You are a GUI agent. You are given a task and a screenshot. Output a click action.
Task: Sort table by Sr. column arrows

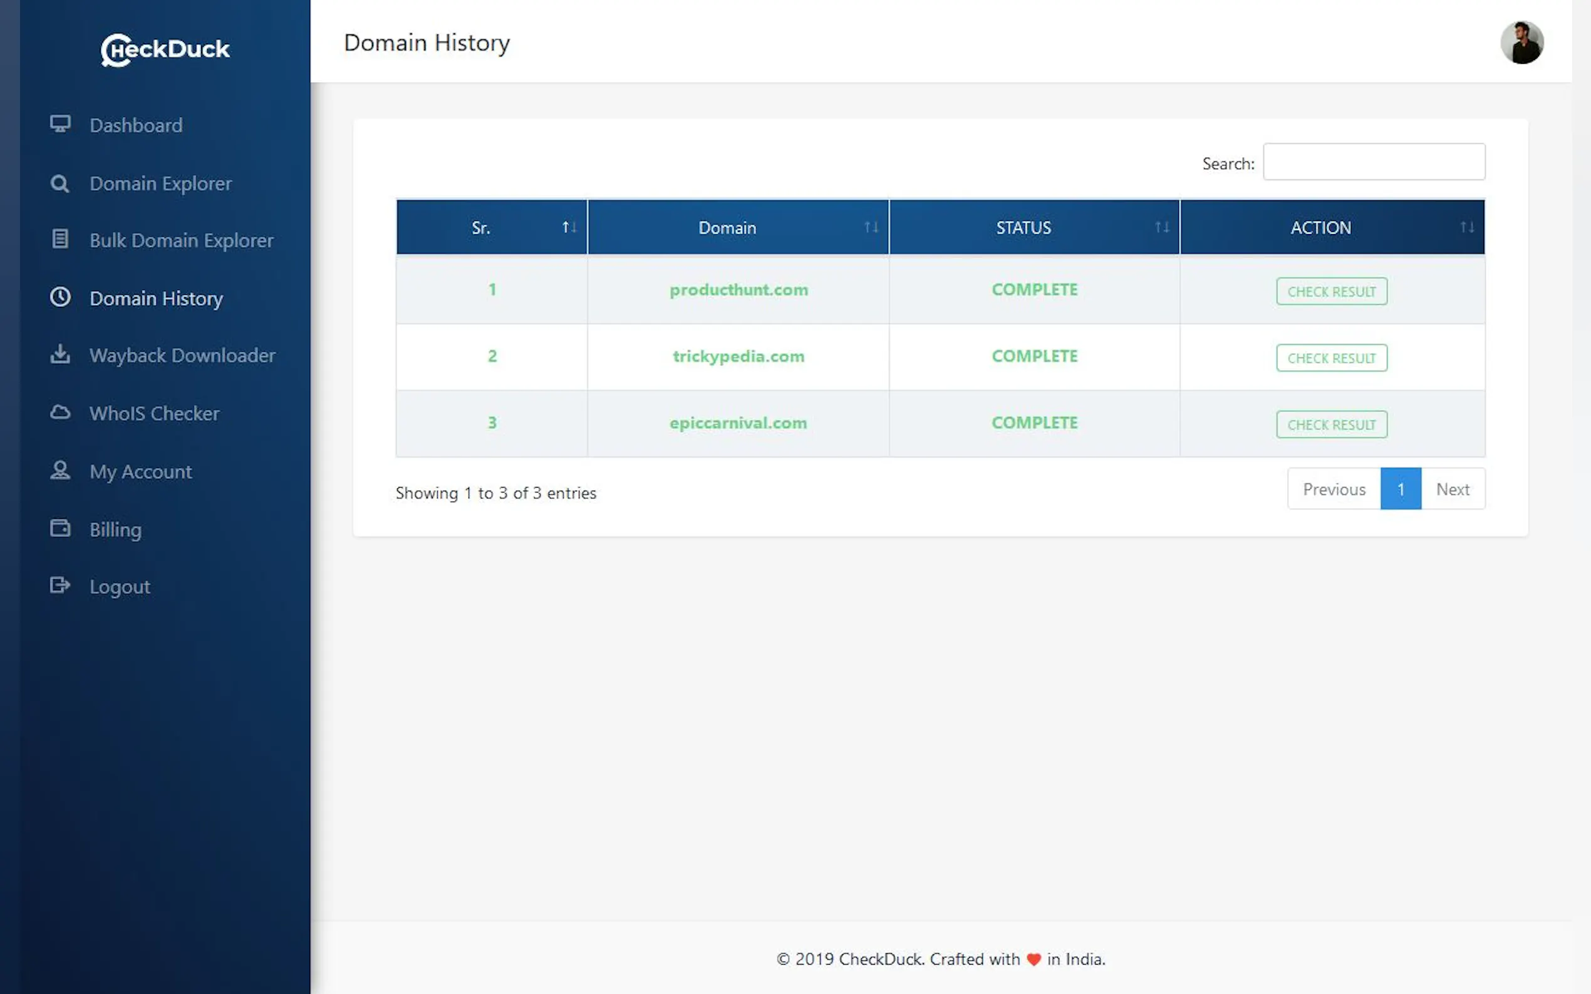pyautogui.click(x=569, y=227)
